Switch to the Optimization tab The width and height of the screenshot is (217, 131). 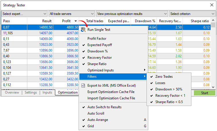[x=68, y=92]
